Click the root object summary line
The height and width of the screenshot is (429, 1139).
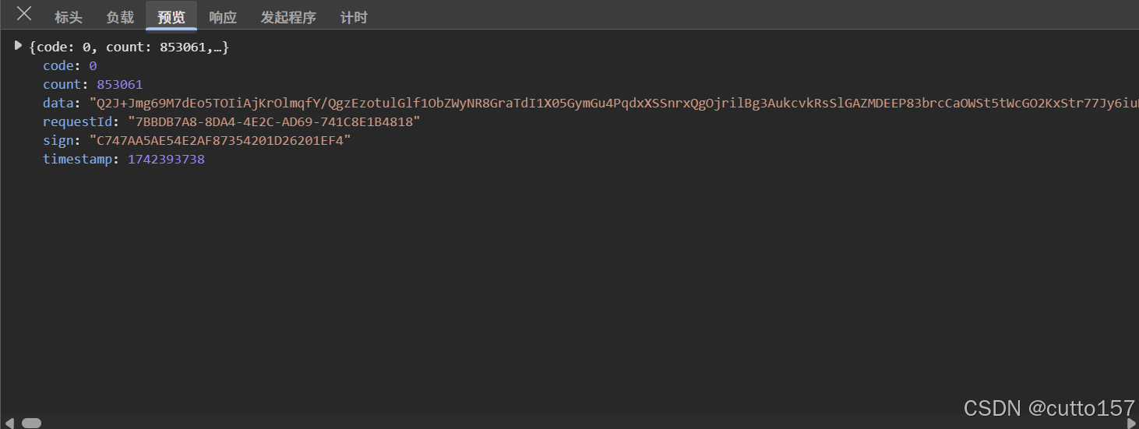pos(129,47)
